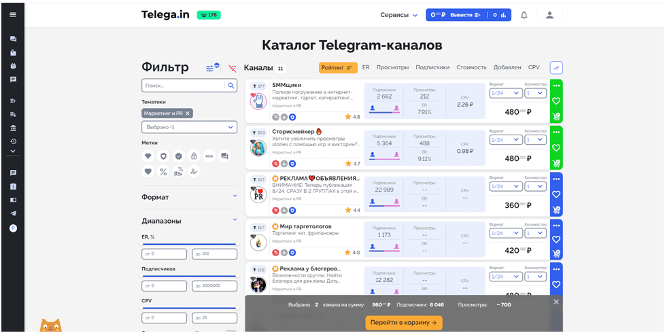Toggle the heart label filter
The width and height of the screenshot is (665, 333).
click(x=148, y=171)
